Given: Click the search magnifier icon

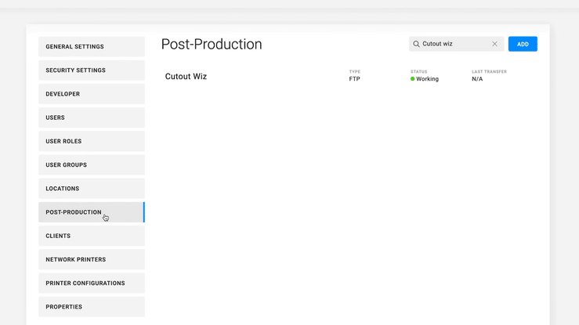Looking at the screenshot, I should (x=416, y=44).
